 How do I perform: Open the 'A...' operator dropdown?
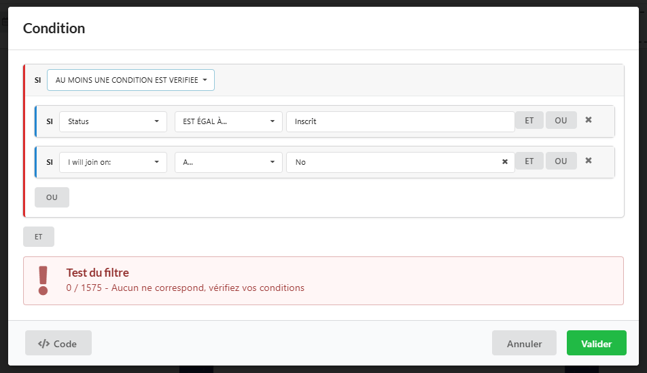tap(228, 162)
